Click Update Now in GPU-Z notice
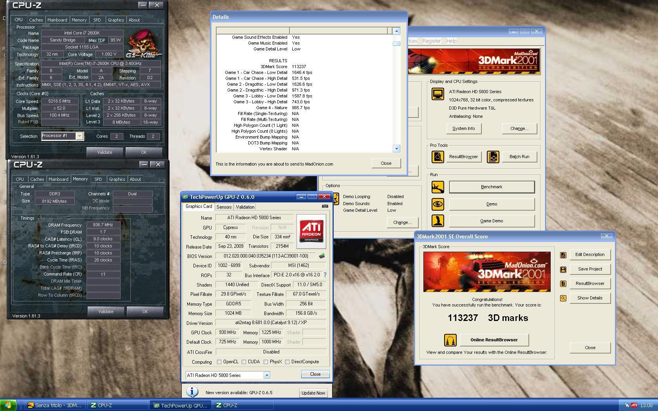Image resolution: width=658 pixels, height=411 pixels. click(x=313, y=393)
